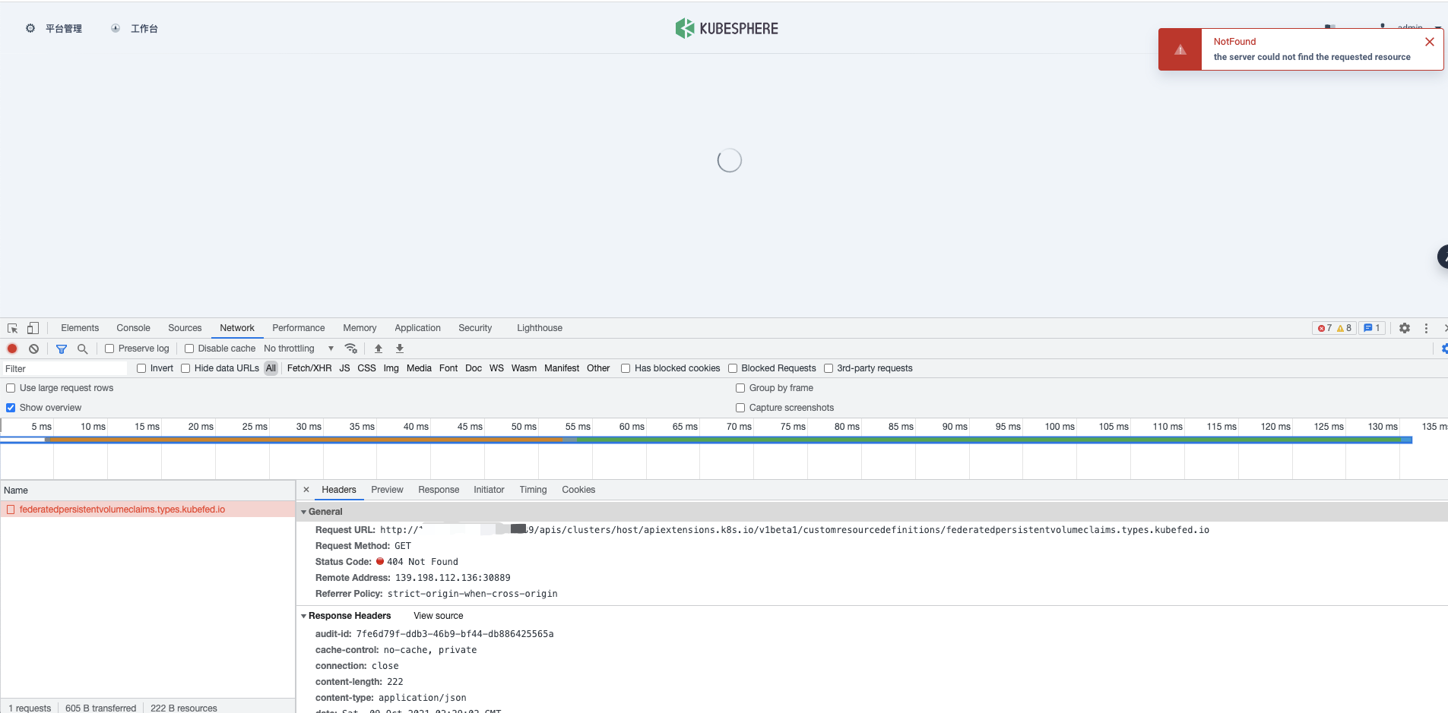This screenshot has height=713, width=1448.
Task: Clear the network log
Action: point(33,349)
